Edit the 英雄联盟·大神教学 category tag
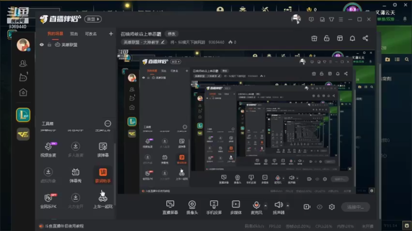412x231 pixels. pos(144,42)
